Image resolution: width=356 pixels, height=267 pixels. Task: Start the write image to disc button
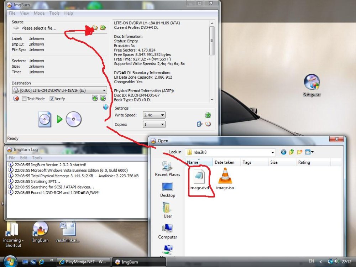click(60, 119)
